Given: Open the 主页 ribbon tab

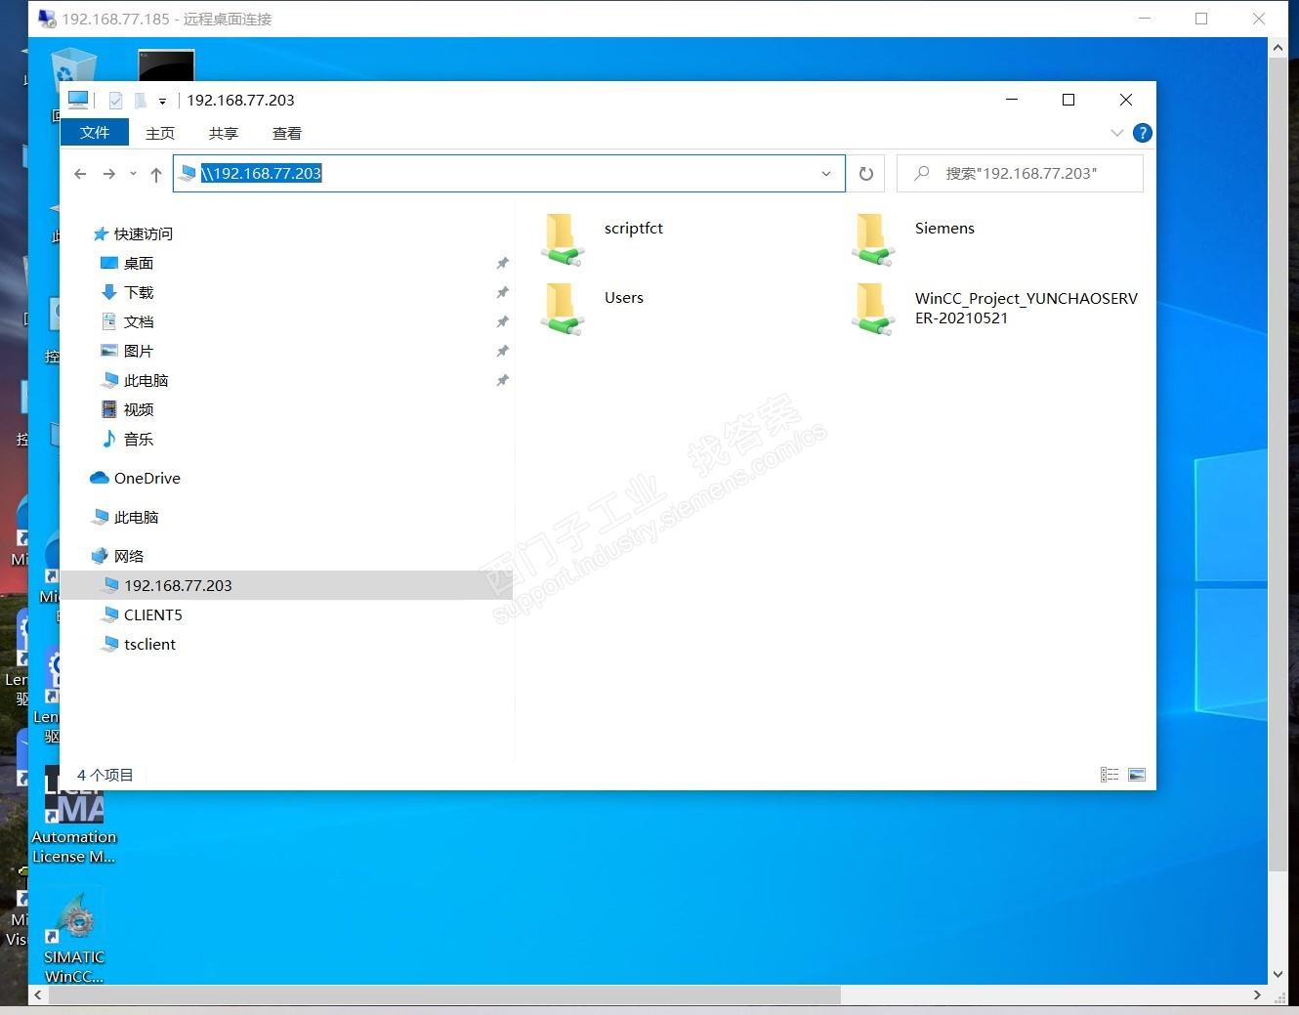Looking at the screenshot, I should [x=160, y=133].
